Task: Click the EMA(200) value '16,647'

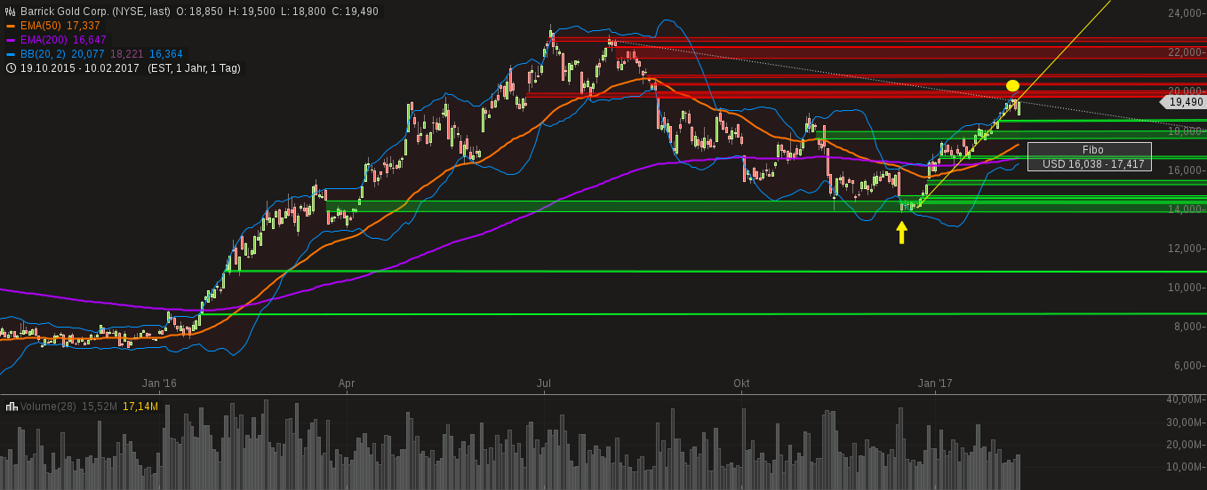Action: point(90,40)
